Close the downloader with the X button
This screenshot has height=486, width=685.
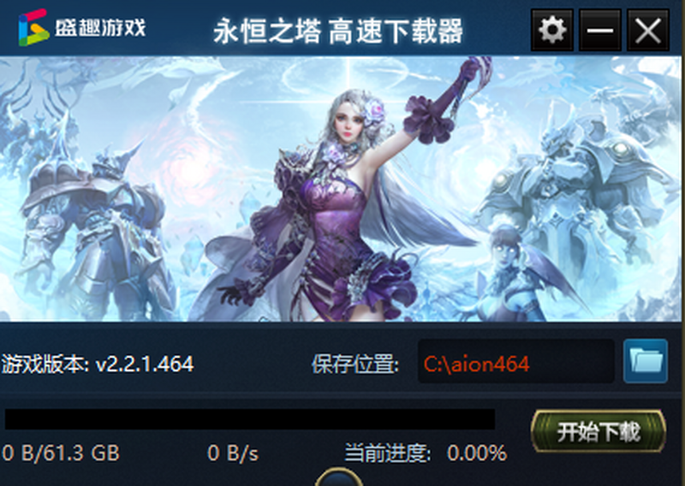click(648, 30)
